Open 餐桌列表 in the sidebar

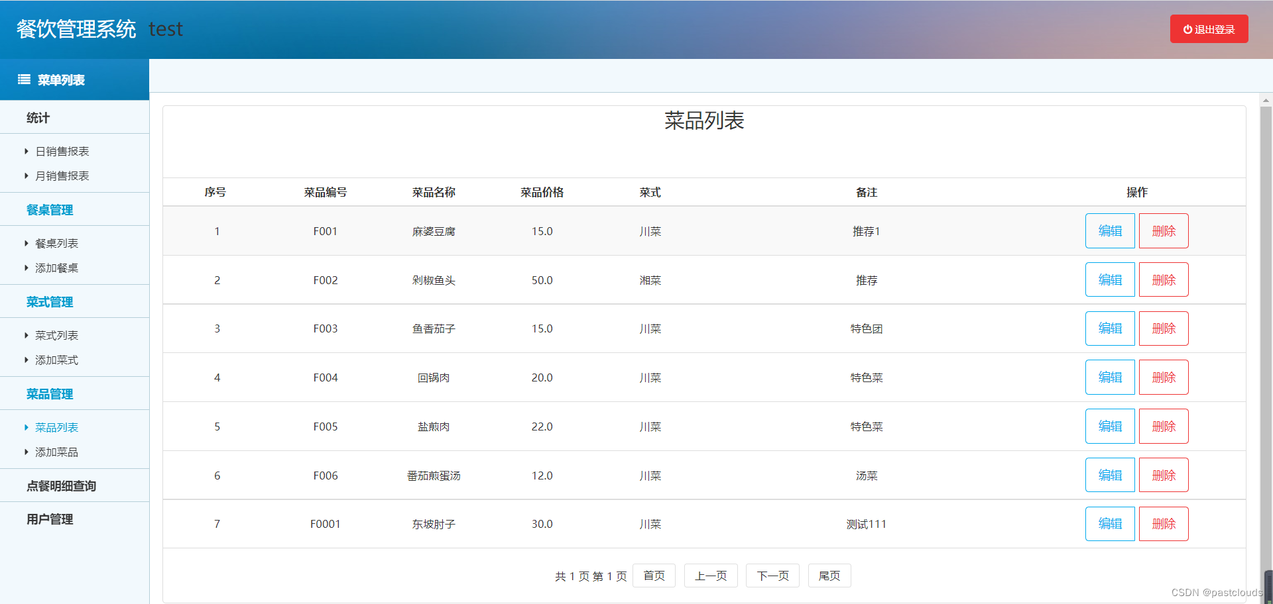pos(57,244)
